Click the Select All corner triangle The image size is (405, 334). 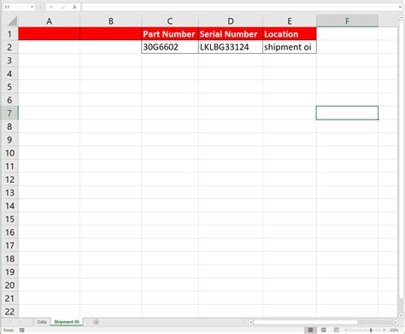coord(12,21)
